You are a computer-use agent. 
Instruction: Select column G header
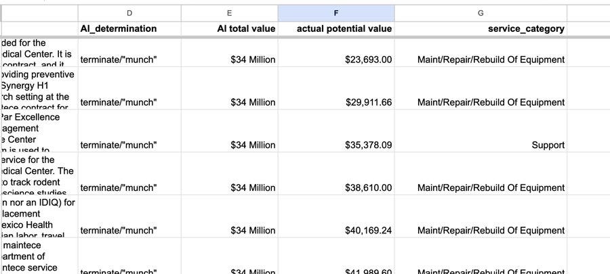(x=481, y=13)
